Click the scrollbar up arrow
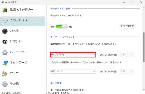 click(144, 7)
